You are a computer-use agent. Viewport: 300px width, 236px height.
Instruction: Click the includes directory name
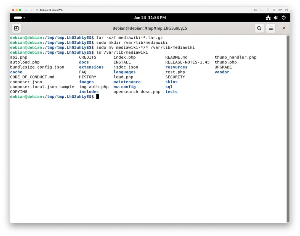point(89,92)
